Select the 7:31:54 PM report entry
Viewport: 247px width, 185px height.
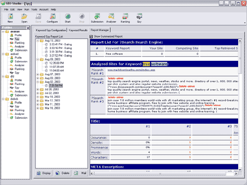(x=56, y=86)
